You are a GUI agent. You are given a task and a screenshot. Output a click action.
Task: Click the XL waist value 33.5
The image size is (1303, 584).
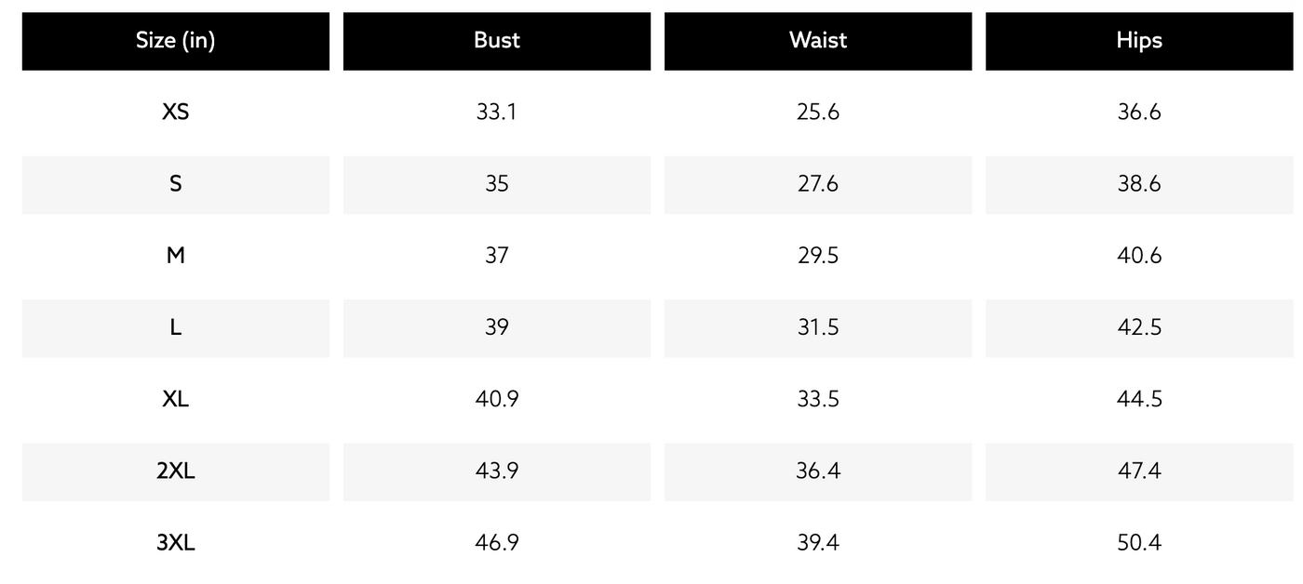coord(817,399)
